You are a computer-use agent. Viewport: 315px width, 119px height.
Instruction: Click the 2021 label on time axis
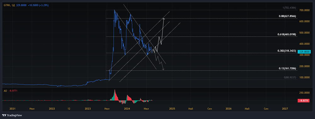[13, 109]
